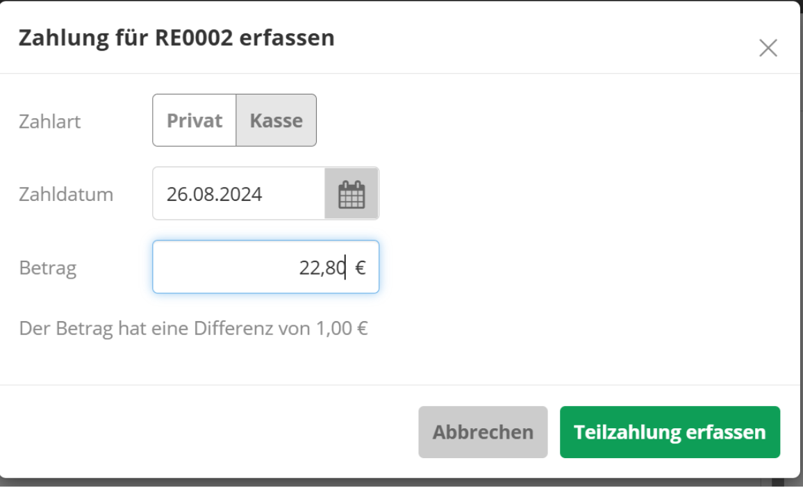803x488 pixels.
Task: Confirm with Teilzahlung erfassen
Action: (670, 432)
